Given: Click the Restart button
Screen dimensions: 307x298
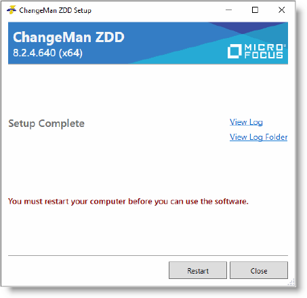Looking at the screenshot, I should 198,270.
